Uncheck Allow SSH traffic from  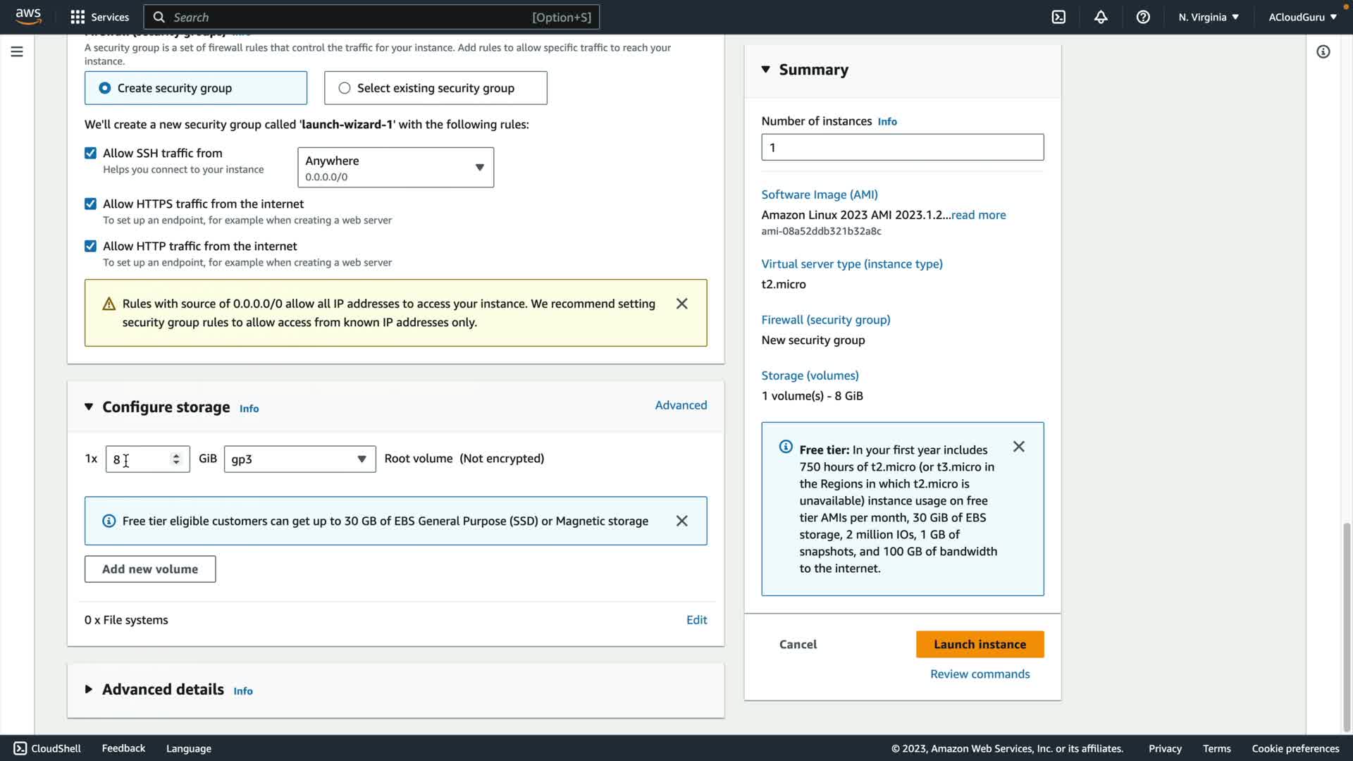(90, 153)
